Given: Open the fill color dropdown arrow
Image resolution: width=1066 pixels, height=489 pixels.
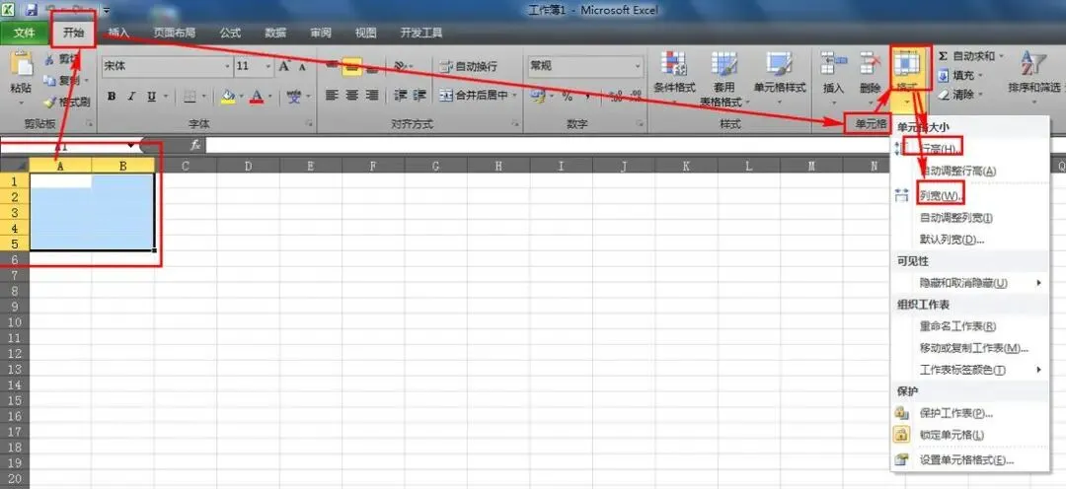Looking at the screenshot, I should 241,97.
